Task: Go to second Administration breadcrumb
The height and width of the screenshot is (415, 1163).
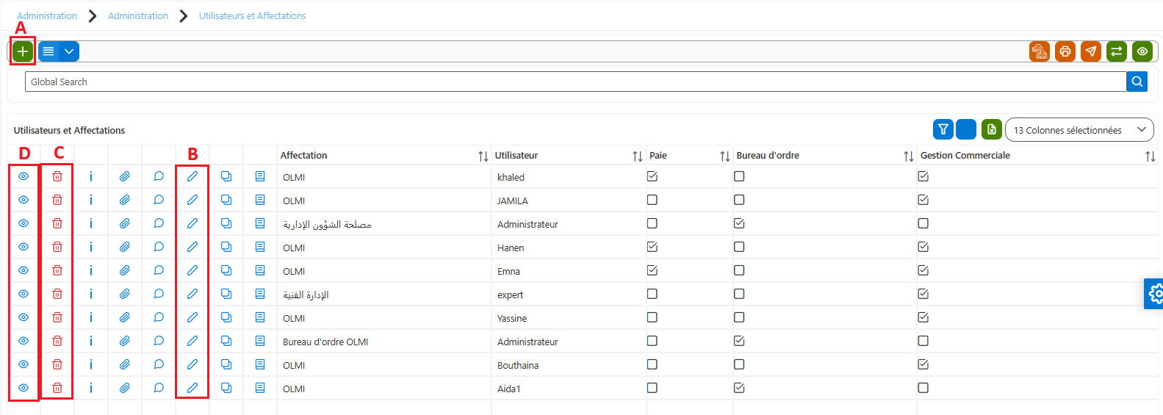Action: [138, 15]
